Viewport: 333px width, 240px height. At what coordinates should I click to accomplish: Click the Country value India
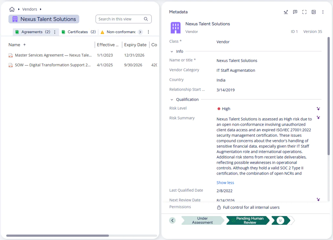click(x=221, y=80)
